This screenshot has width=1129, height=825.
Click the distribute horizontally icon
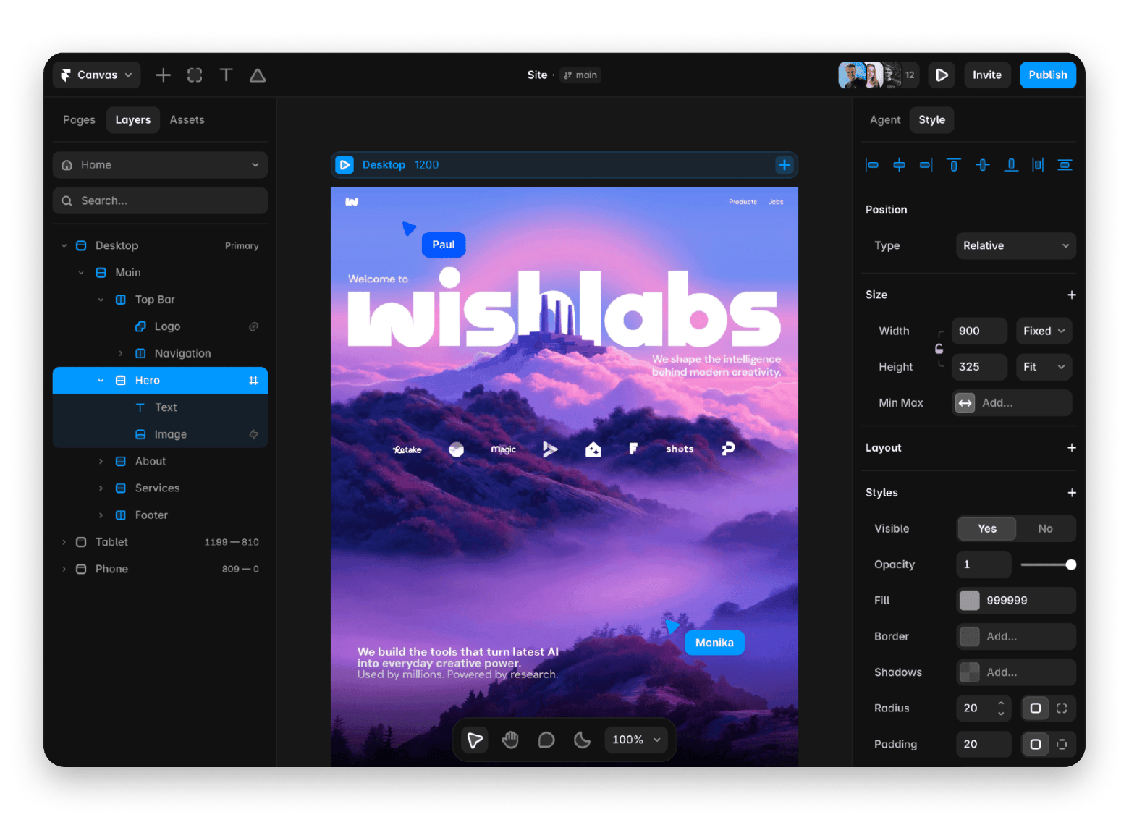coord(1038,165)
